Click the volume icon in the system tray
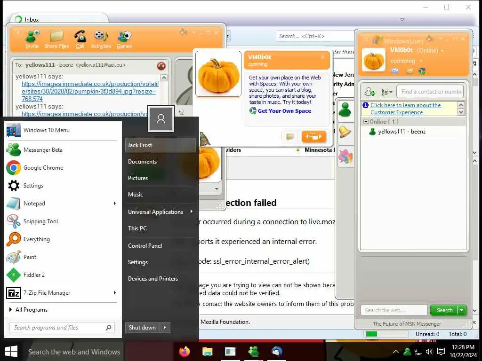This screenshot has width=482, height=361. pyautogui.click(x=429, y=352)
